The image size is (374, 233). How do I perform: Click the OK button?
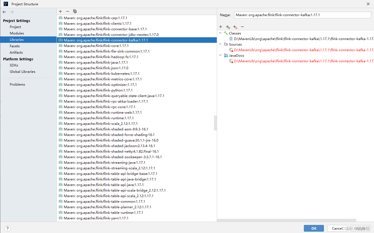[314, 228]
